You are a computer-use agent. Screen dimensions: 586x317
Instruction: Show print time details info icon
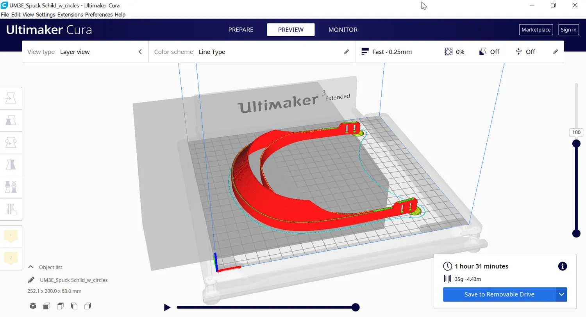(563, 266)
